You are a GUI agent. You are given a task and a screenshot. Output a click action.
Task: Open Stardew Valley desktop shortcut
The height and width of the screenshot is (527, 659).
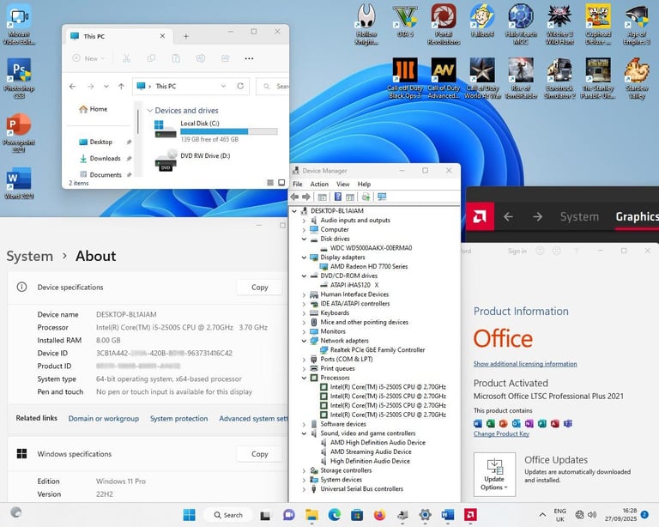(x=637, y=79)
